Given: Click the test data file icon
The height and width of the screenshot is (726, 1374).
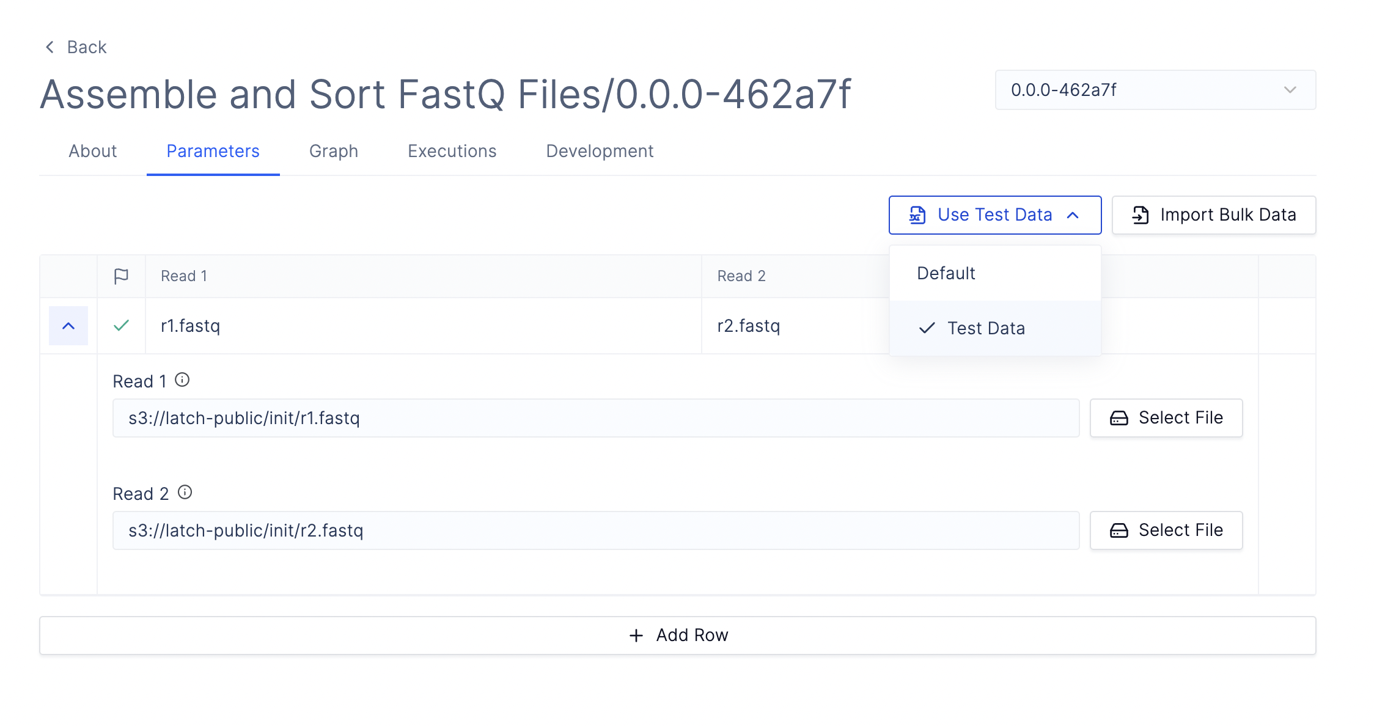Looking at the screenshot, I should (x=917, y=215).
